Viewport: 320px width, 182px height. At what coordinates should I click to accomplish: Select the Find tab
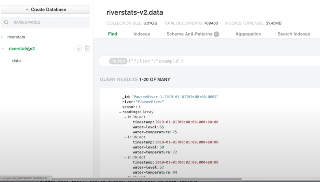pyautogui.click(x=113, y=34)
